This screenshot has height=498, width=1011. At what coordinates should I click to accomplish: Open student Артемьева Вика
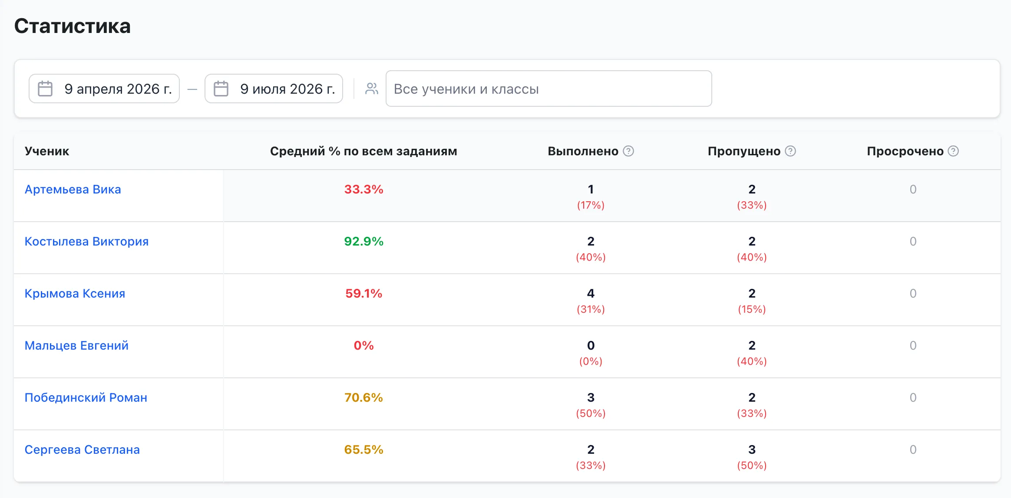click(x=73, y=190)
